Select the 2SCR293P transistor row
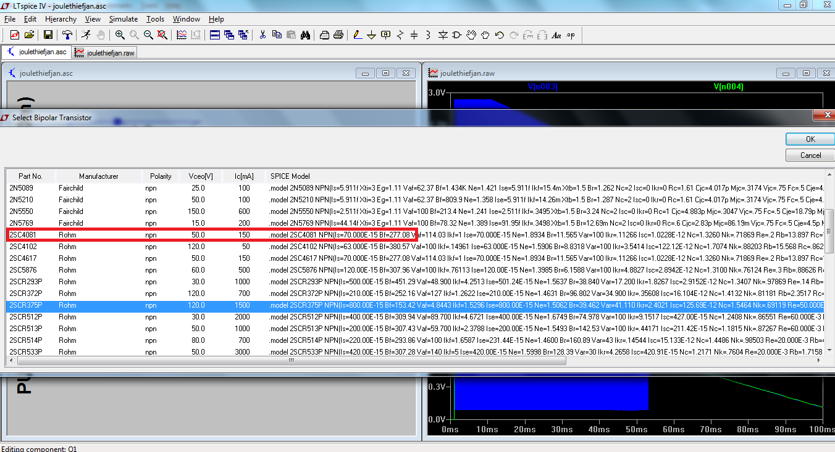 [416, 281]
